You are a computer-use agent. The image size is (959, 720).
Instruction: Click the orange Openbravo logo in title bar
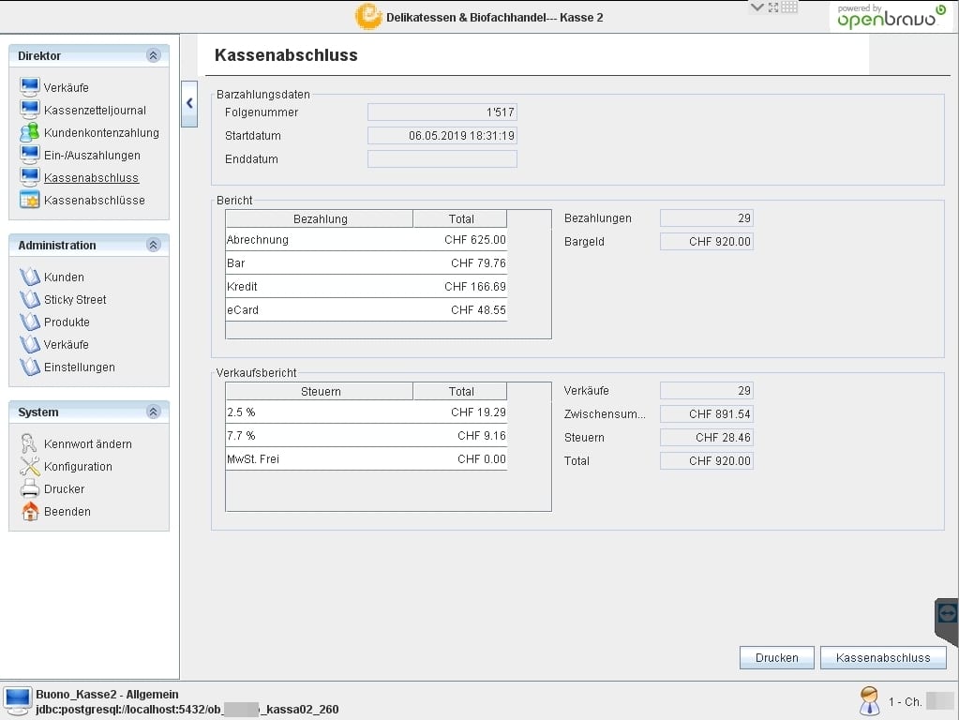point(368,17)
